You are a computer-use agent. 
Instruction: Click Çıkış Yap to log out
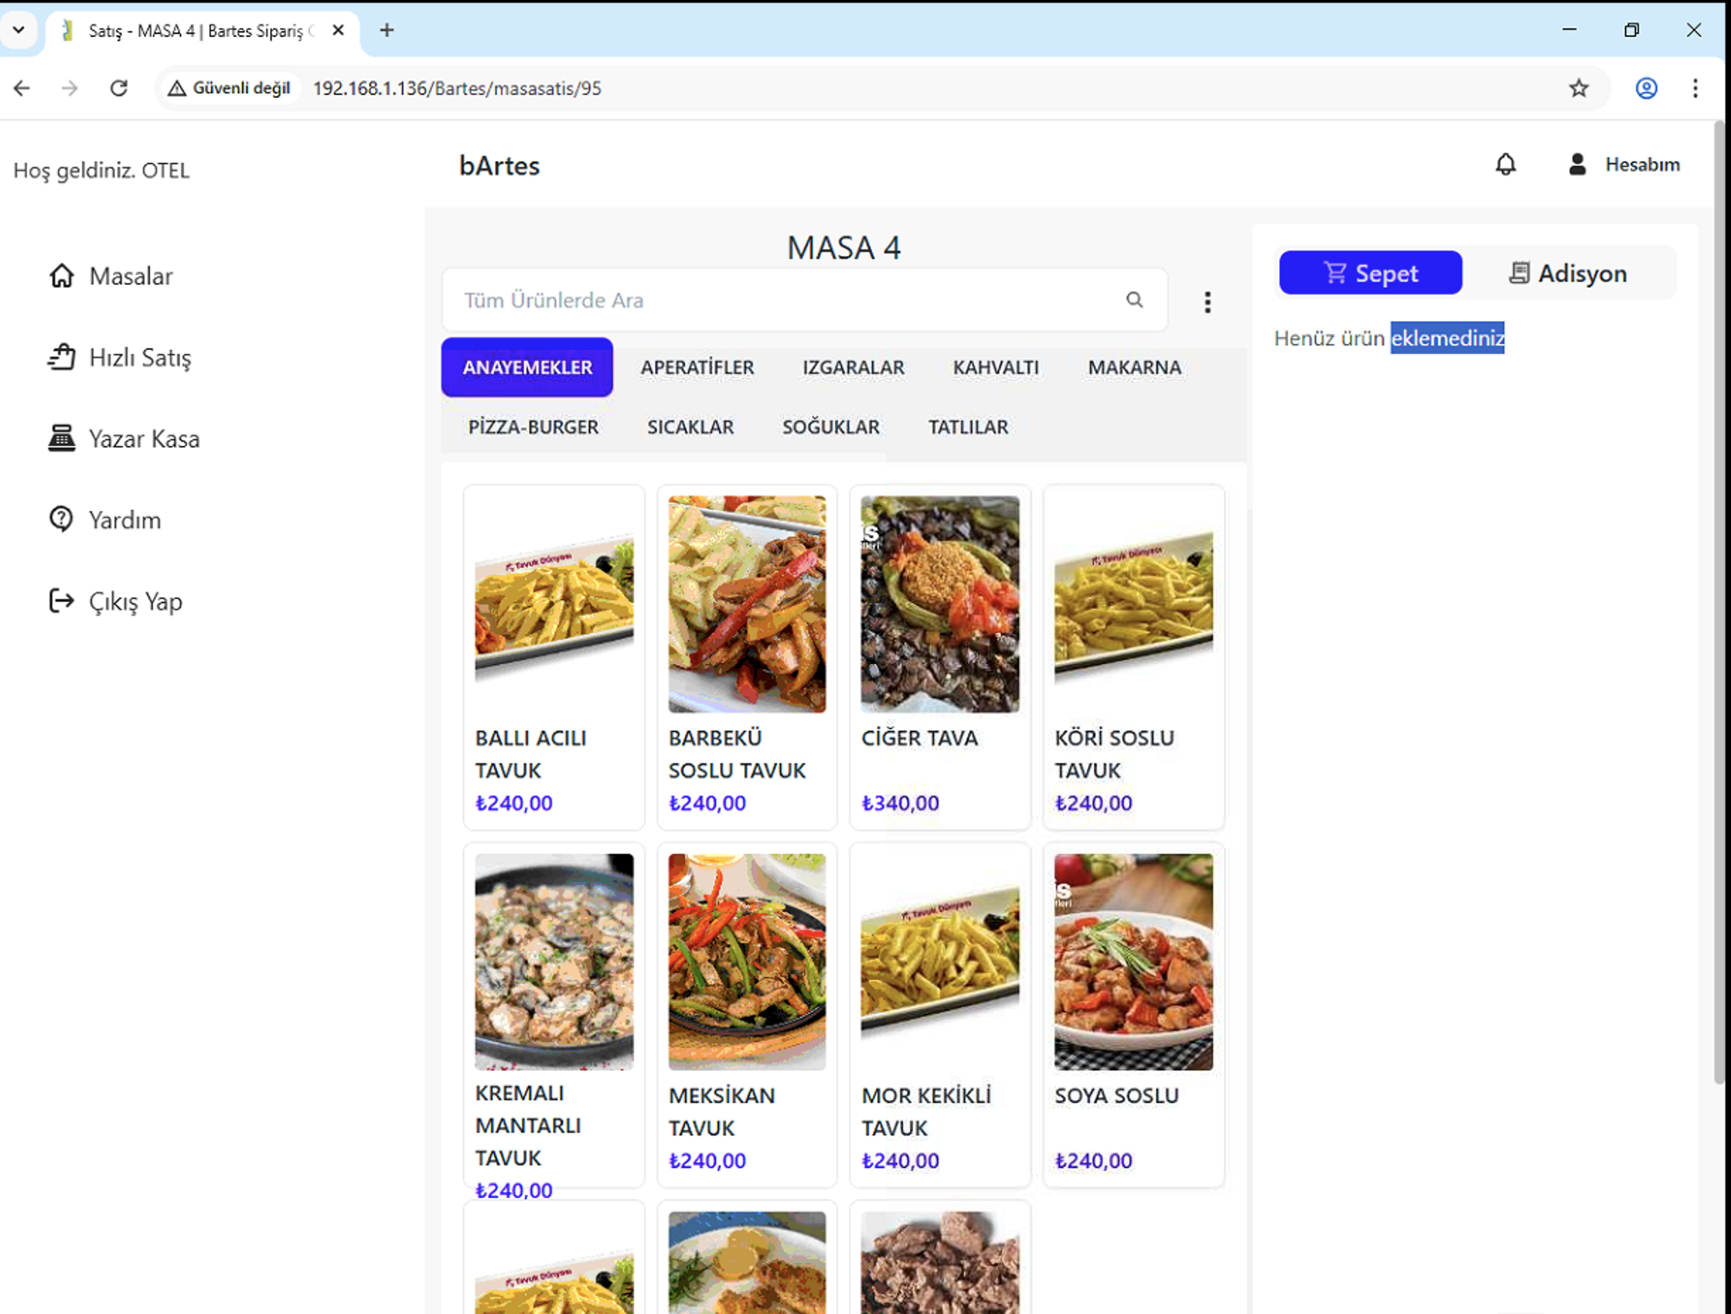[134, 601]
